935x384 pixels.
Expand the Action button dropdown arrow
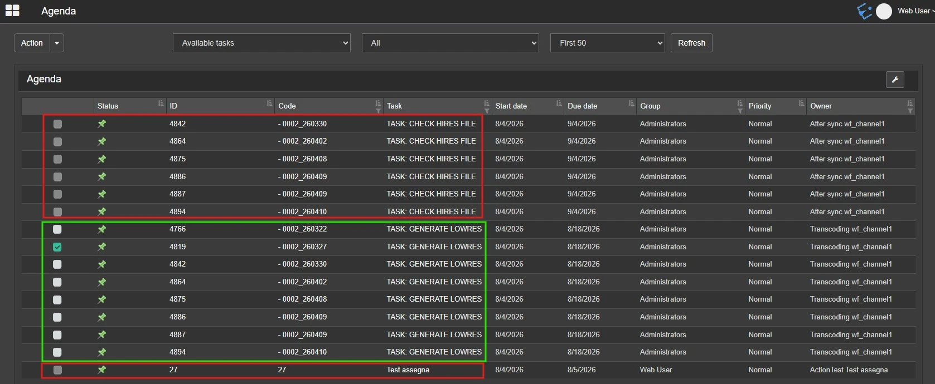click(57, 43)
